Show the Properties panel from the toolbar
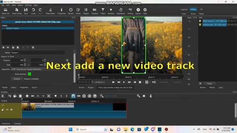The image size is (237, 133). coord(61,11)
